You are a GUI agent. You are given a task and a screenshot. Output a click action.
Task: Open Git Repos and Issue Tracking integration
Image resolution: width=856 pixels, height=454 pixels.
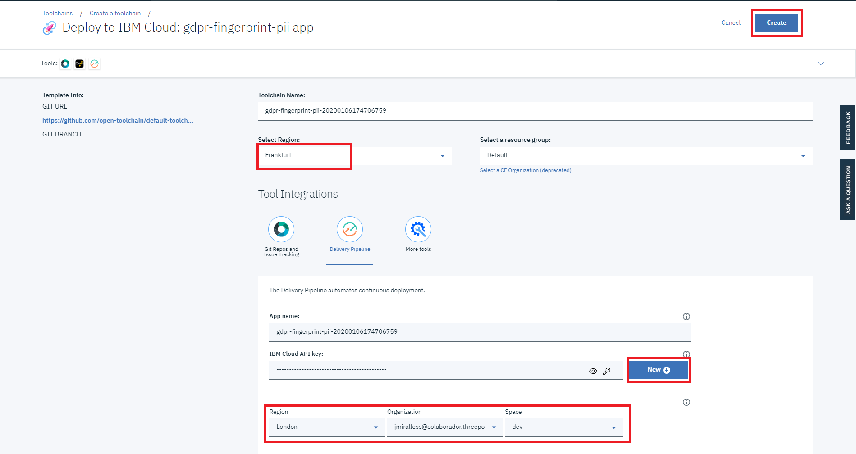coord(281,237)
